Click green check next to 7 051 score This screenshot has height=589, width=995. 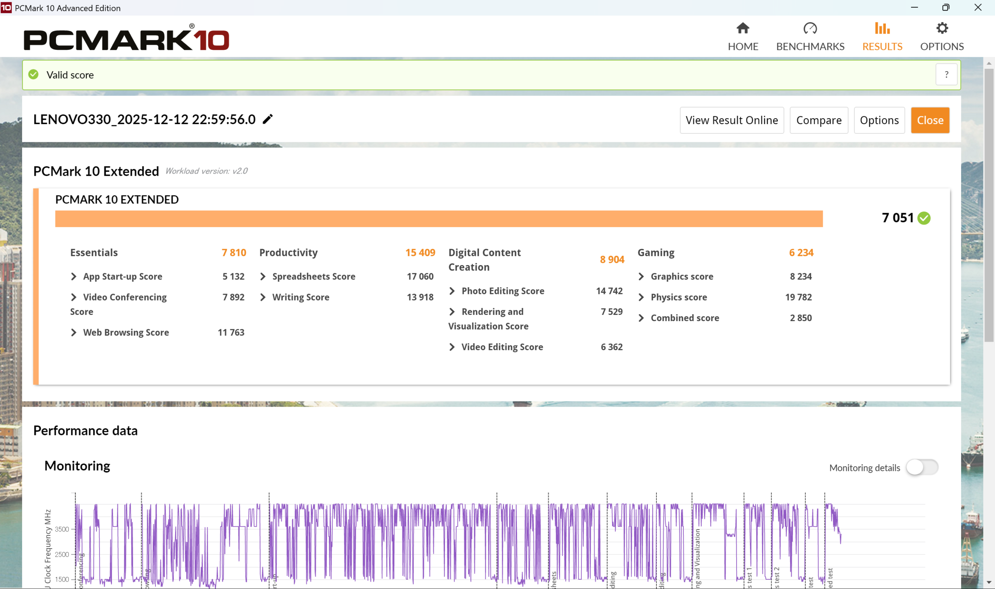[924, 218]
